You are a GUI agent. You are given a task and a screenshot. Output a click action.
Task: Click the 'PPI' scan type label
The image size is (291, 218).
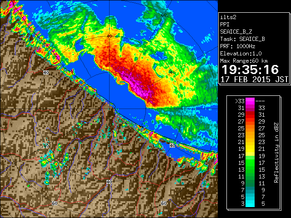tap(225, 25)
